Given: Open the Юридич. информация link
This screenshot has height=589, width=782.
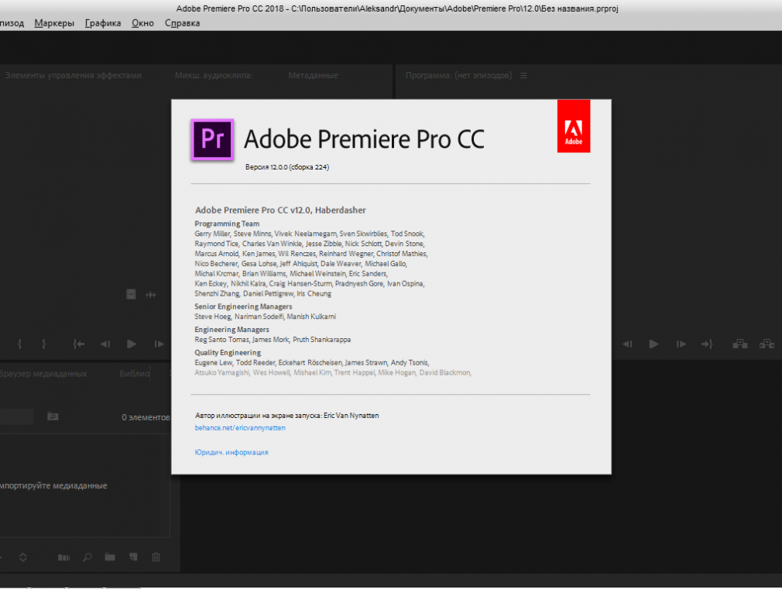Looking at the screenshot, I should pos(232,452).
